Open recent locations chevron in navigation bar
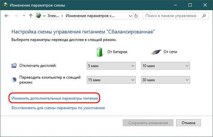The height and width of the screenshot is (137, 213). point(24,16)
